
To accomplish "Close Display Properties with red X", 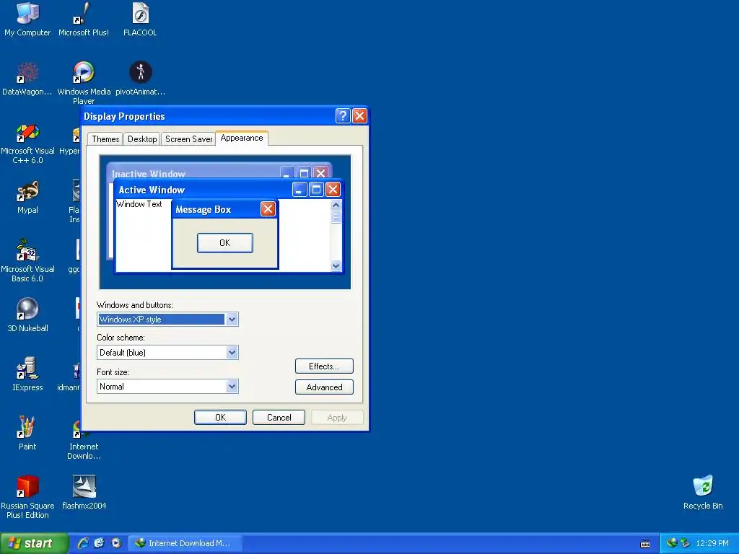I will point(359,116).
